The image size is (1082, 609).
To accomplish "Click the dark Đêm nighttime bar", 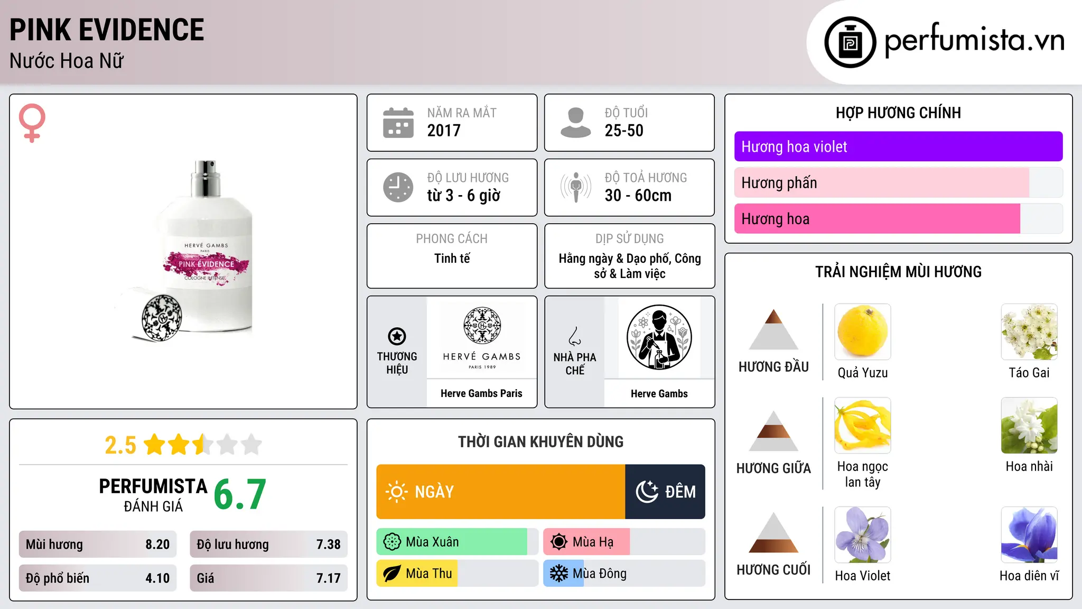I will [665, 492].
